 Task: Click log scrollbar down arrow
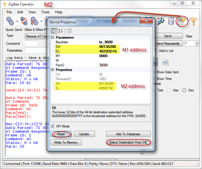[x=142, y=153]
